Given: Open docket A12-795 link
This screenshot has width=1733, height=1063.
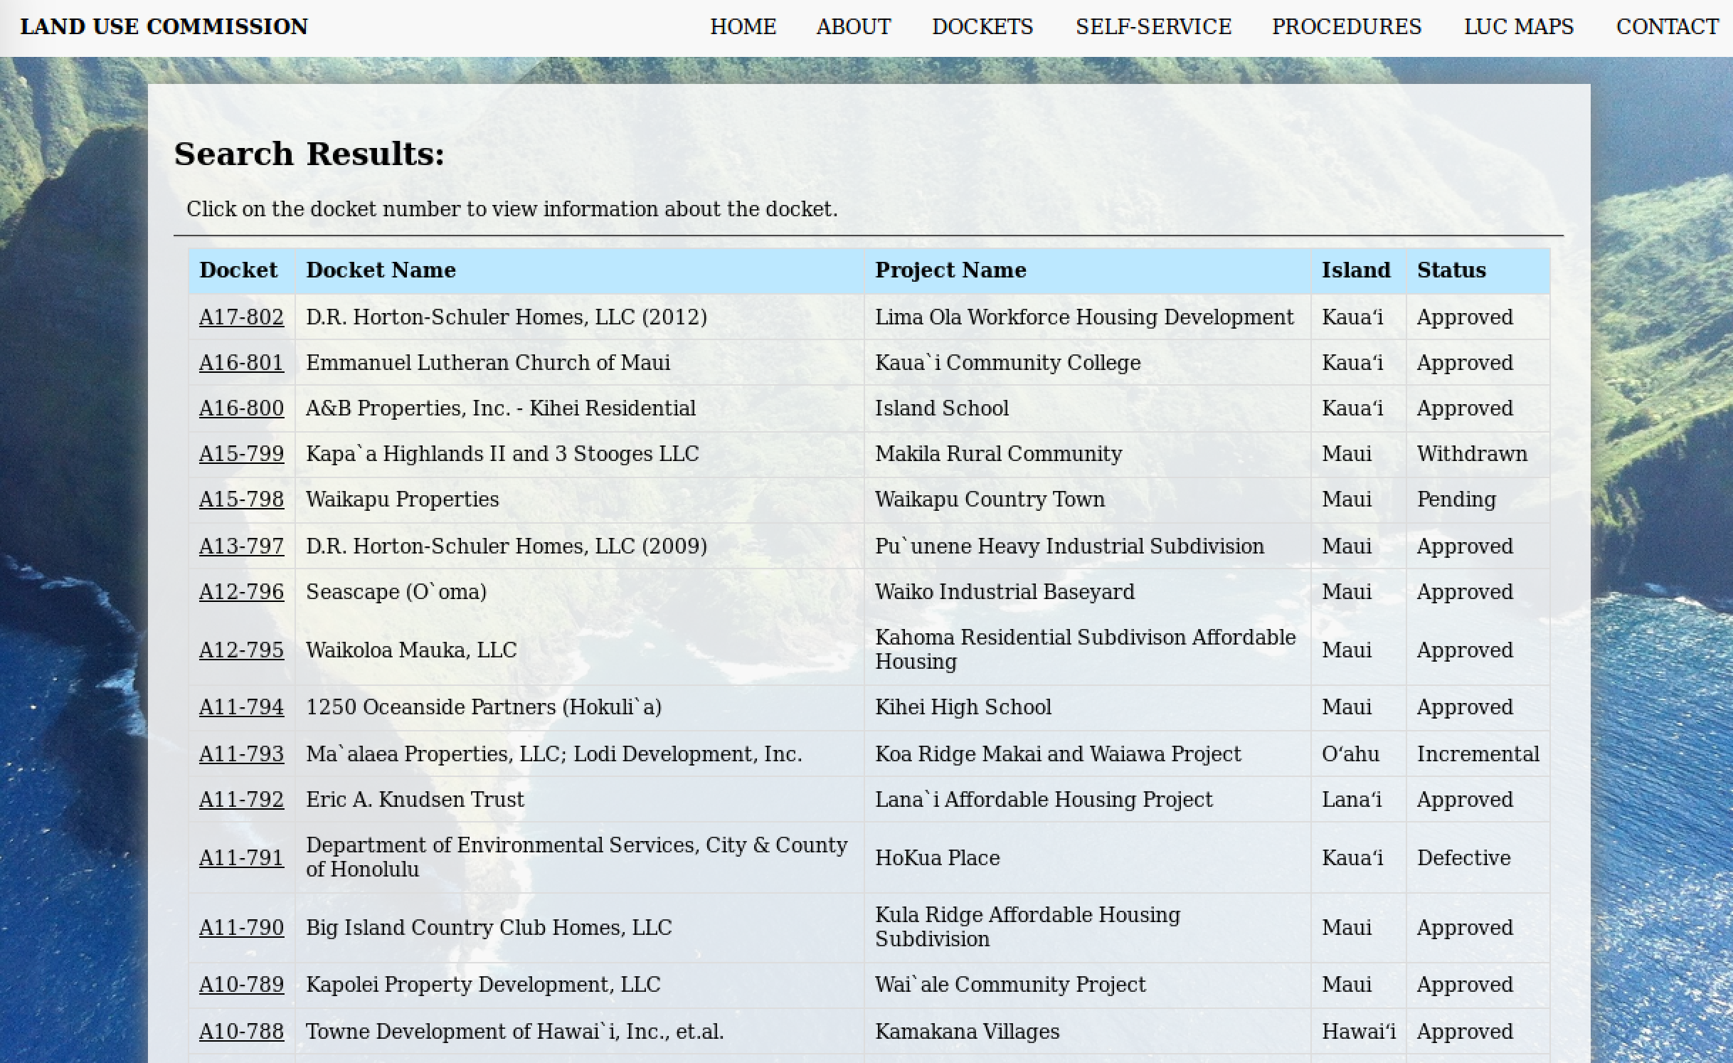Looking at the screenshot, I should tap(241, 650).
